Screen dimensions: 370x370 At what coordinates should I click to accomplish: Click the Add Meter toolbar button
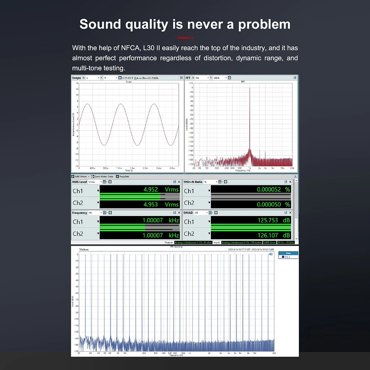click(80, 176)
